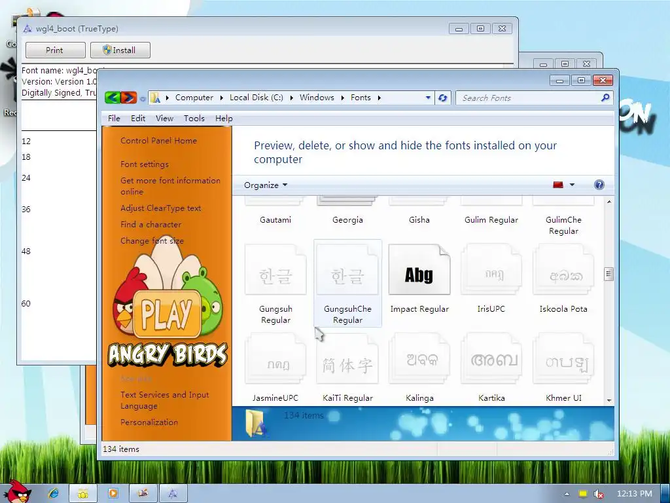Click the Gisha font label
The image size is (670, 503).
tap(419, 220)
